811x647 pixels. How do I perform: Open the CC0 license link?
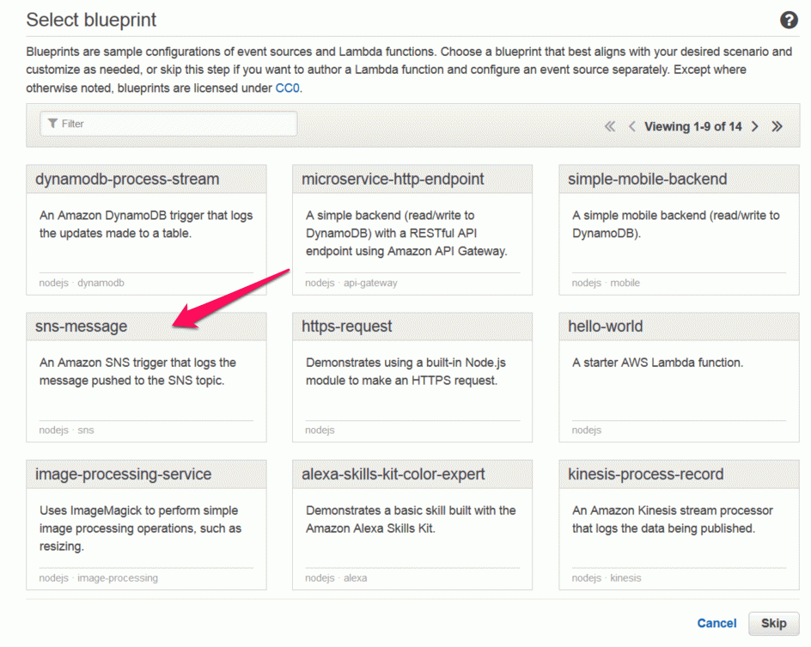click(287, 88)
